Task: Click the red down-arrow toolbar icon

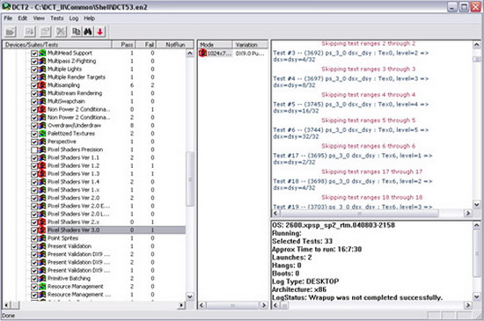Action: [100, 32]
